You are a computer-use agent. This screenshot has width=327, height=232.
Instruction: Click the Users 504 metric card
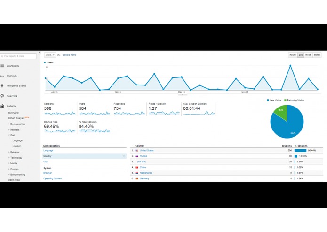[x=95, y=109]
